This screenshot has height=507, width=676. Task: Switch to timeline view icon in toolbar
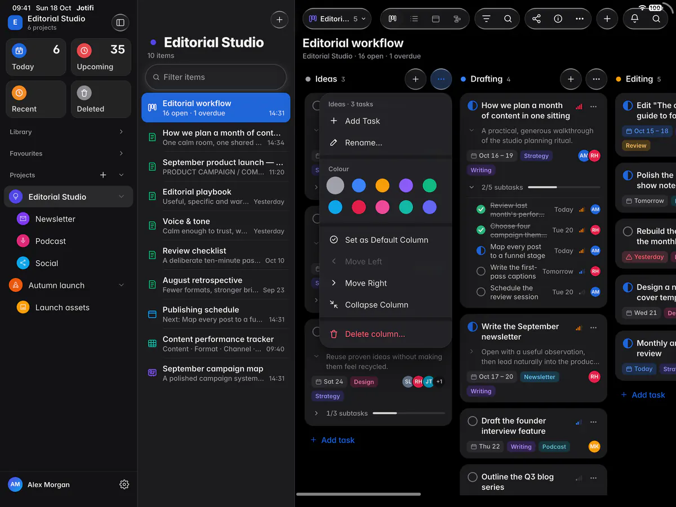pos(457,19)
